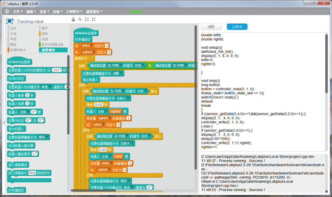Click the globe language icon
Screen dimensions: 332x197
[7, 11]
